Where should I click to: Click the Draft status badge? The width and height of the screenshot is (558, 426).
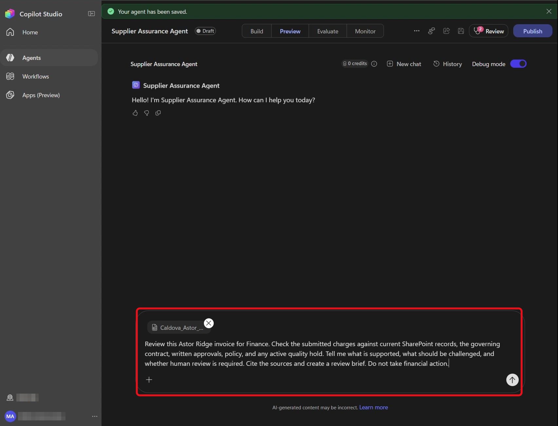click(x=205, y=31)
